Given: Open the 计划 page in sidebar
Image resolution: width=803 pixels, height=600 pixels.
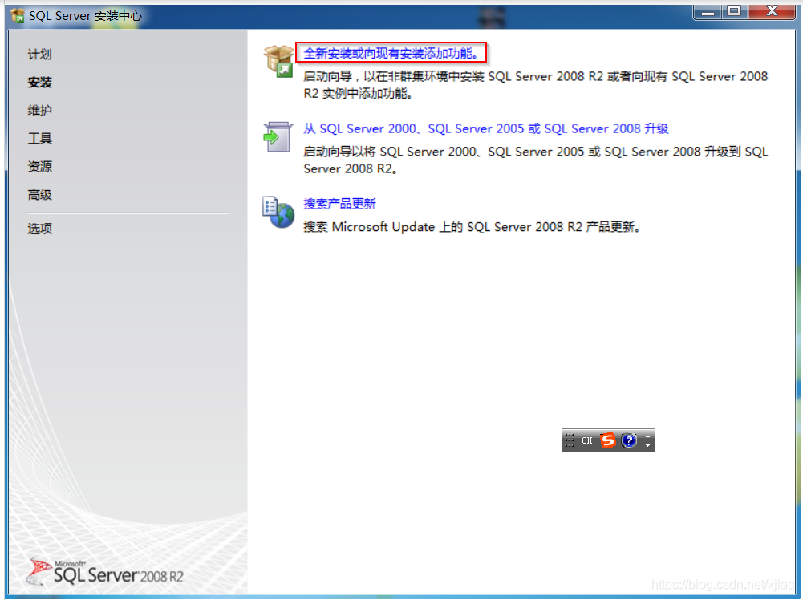Looking at the screenshot, I should pyautogui.click(x=39, y=55).
